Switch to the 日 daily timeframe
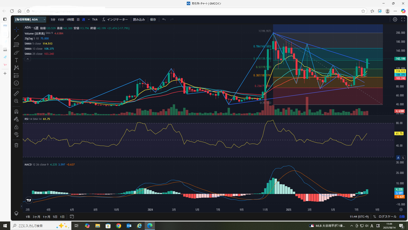 [78, 19]
